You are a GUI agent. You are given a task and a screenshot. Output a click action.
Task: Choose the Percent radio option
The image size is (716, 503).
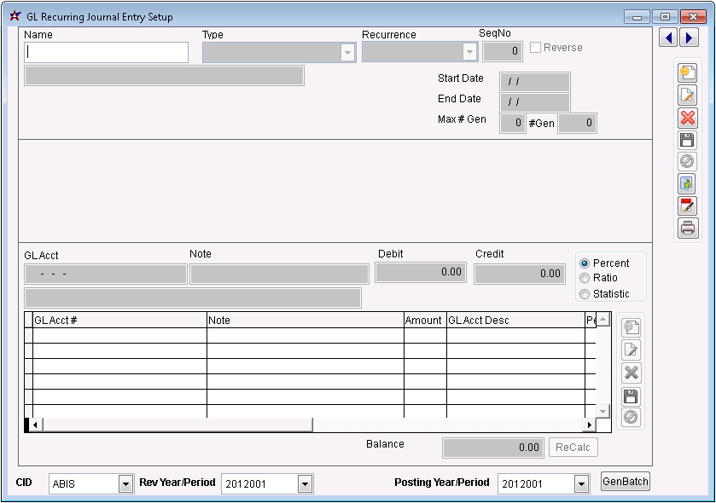(x=585, y=263)
